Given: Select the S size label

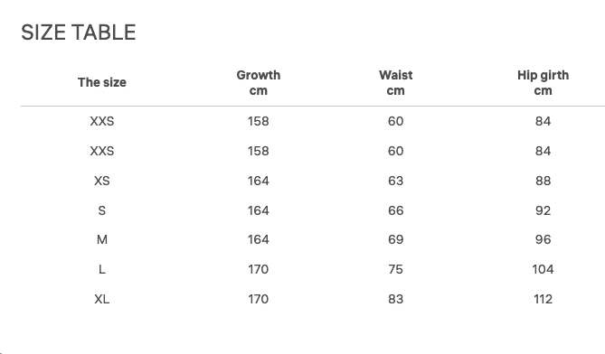Looking at the screenshot, I should point(102,210).
